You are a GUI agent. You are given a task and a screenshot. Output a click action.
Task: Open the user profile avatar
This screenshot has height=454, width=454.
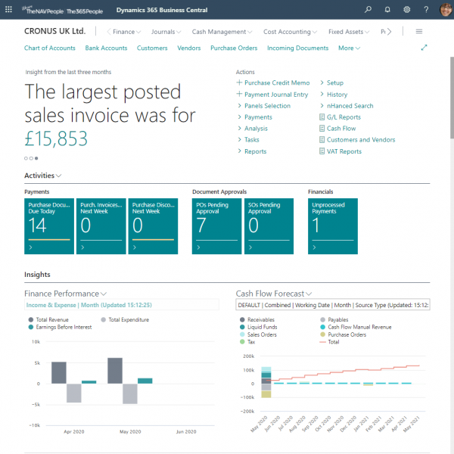(x=446, y=10)
